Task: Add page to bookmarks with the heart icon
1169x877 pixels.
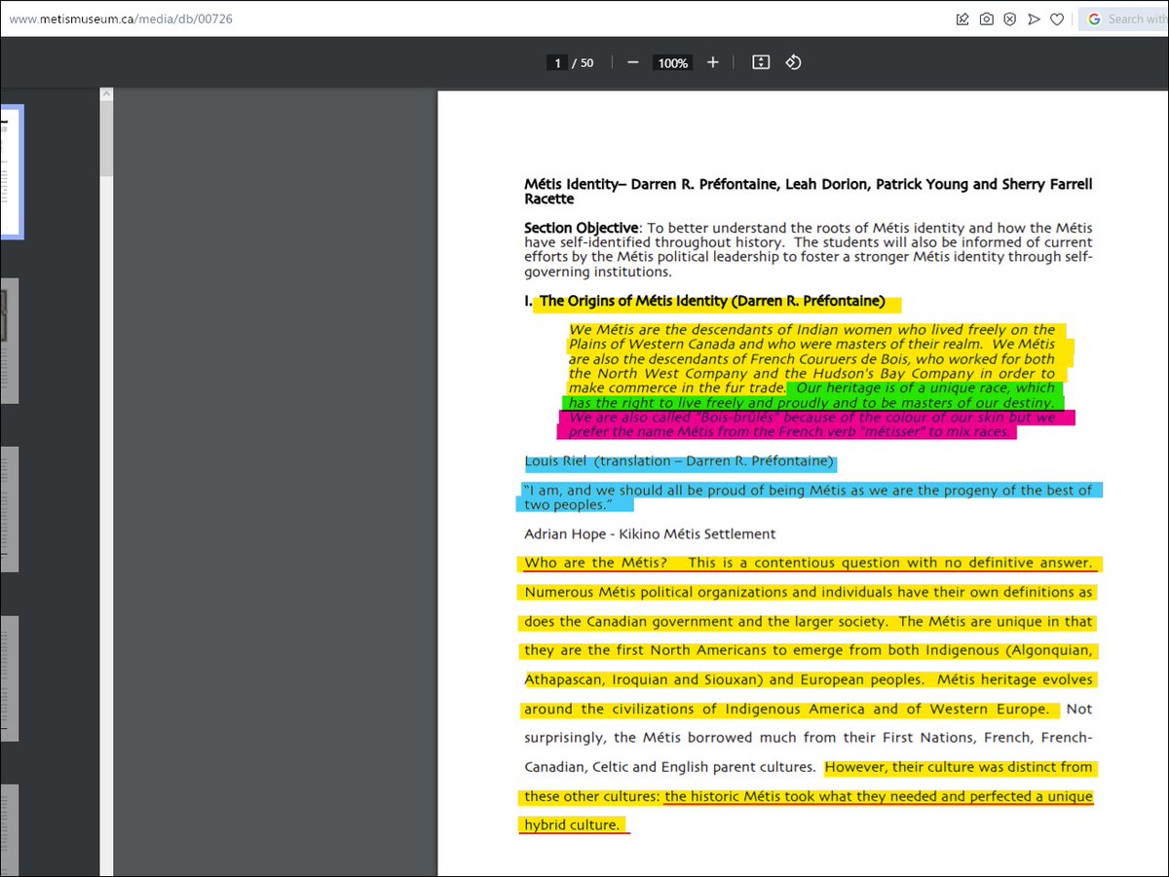Action: (x=1057, y=18)
